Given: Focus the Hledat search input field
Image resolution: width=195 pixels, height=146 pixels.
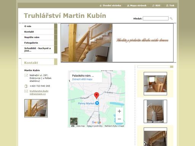Looking at the screenshot, I should (x=156, y=19).
